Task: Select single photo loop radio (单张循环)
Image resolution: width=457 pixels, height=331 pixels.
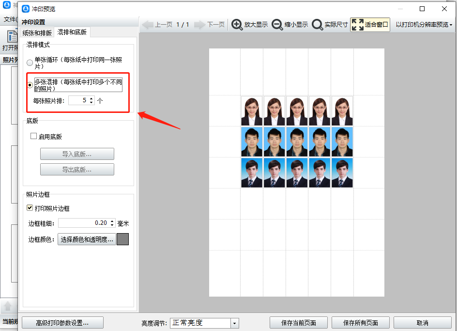Action: (30, 63)
